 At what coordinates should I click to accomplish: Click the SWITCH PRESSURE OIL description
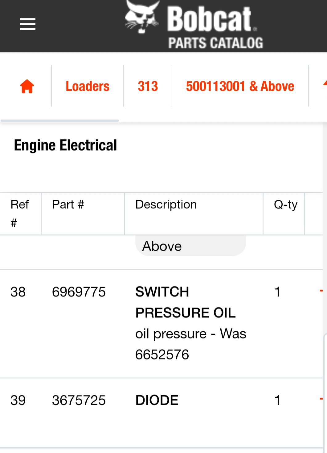tap(186, 302)
